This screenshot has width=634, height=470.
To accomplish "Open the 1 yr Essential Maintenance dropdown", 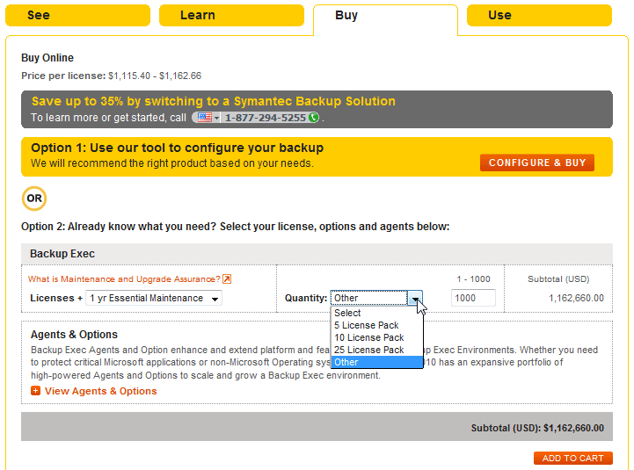I will coord(154,298).
